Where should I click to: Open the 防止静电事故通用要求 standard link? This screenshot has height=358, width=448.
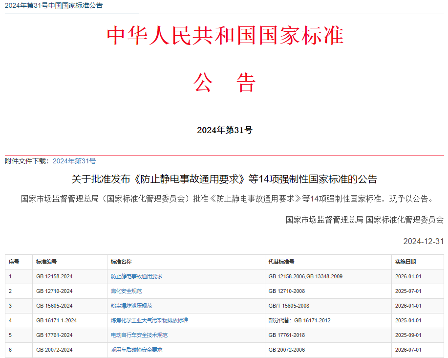(x=137, y=276)
